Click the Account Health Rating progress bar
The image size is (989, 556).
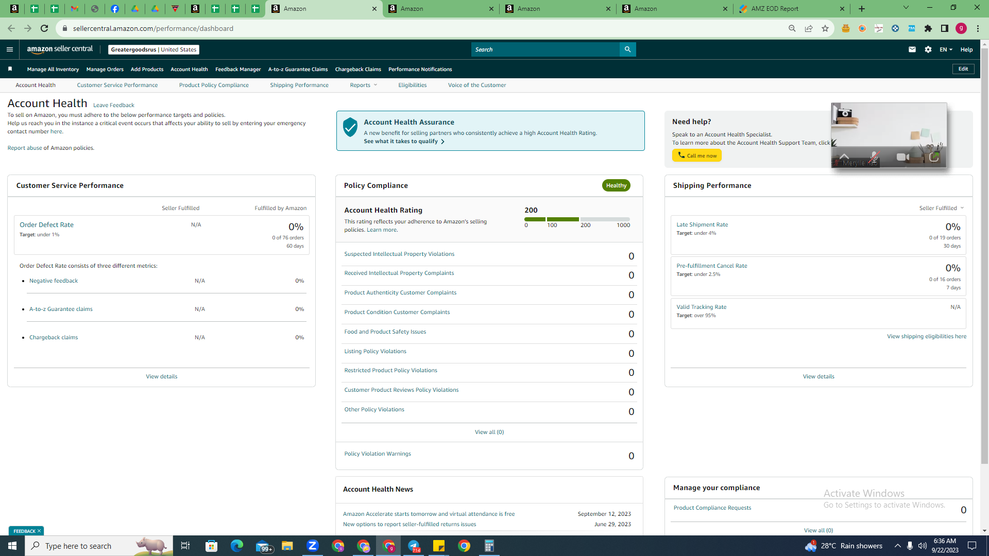click(x=577, y=219)
